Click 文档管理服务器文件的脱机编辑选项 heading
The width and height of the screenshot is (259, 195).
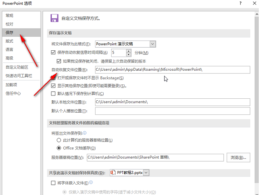[79, 123]
